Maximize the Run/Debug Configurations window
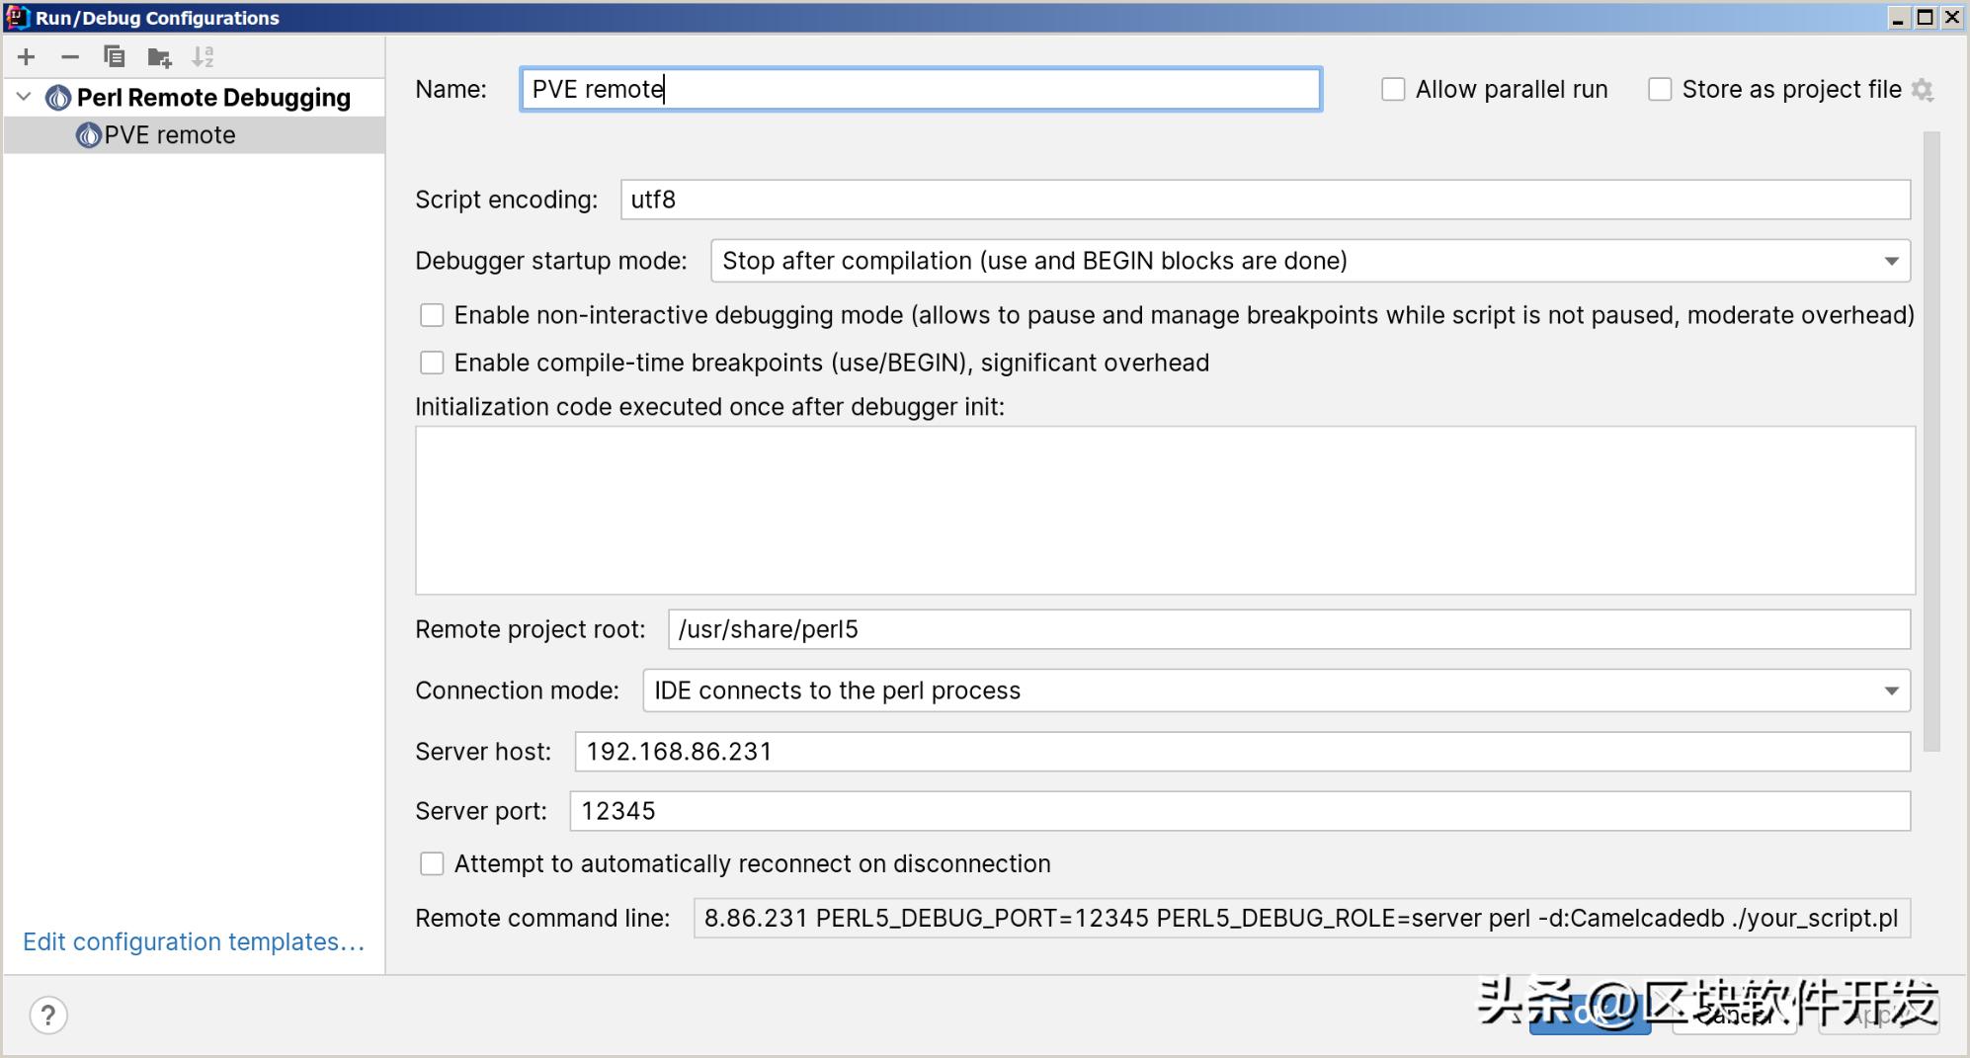Image resolution: width=1970 pixels, height=1058 pixels. tap(1926, 18)
